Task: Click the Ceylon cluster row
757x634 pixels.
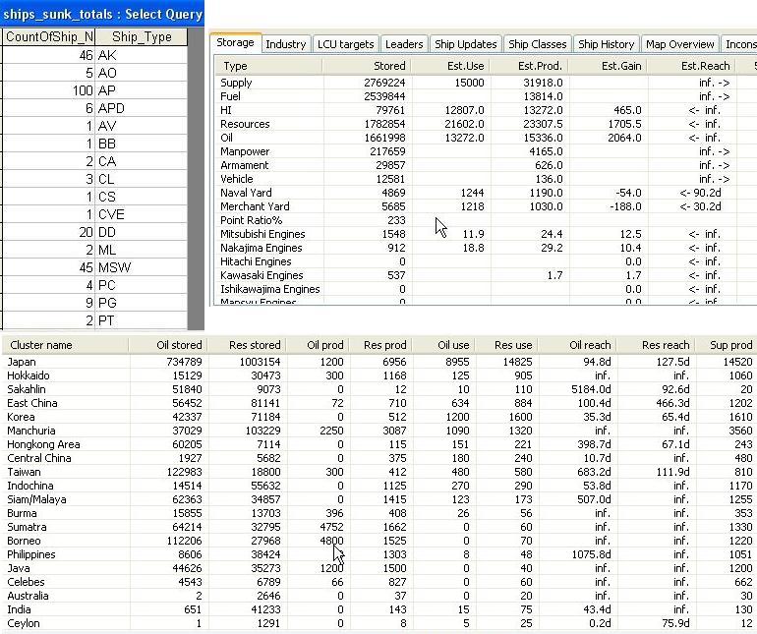Action: (379, 623)
